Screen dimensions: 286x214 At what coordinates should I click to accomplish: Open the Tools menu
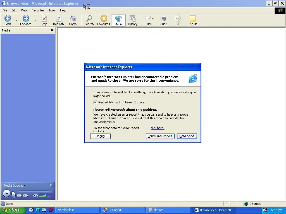coord(52,10)
